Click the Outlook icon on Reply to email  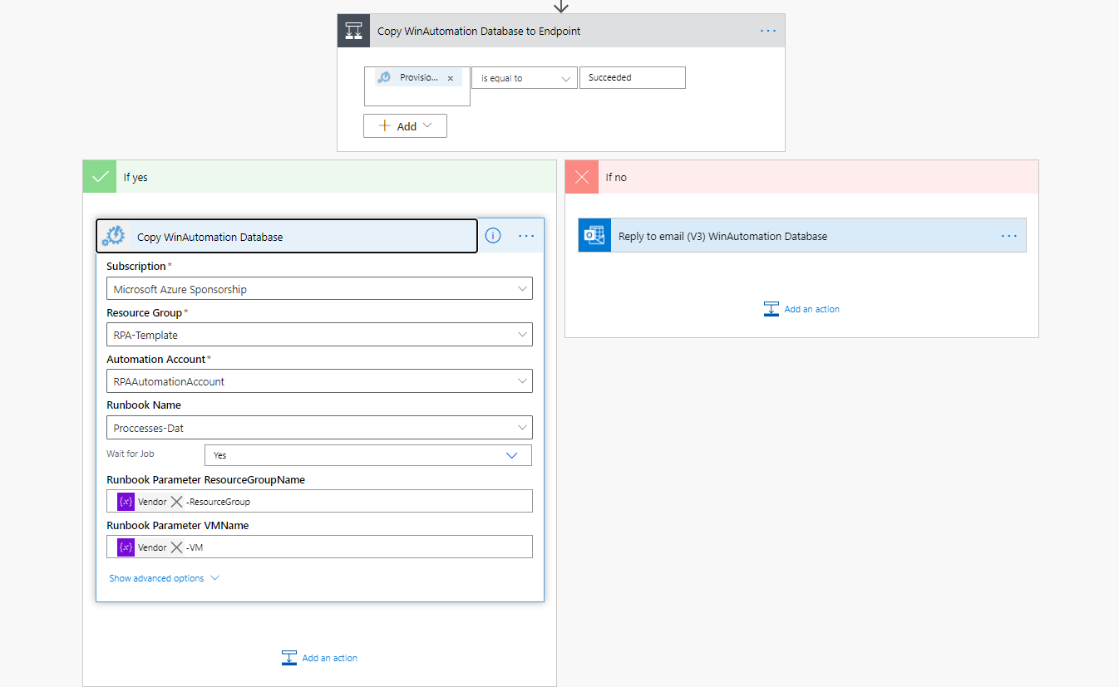pos(594,236)
